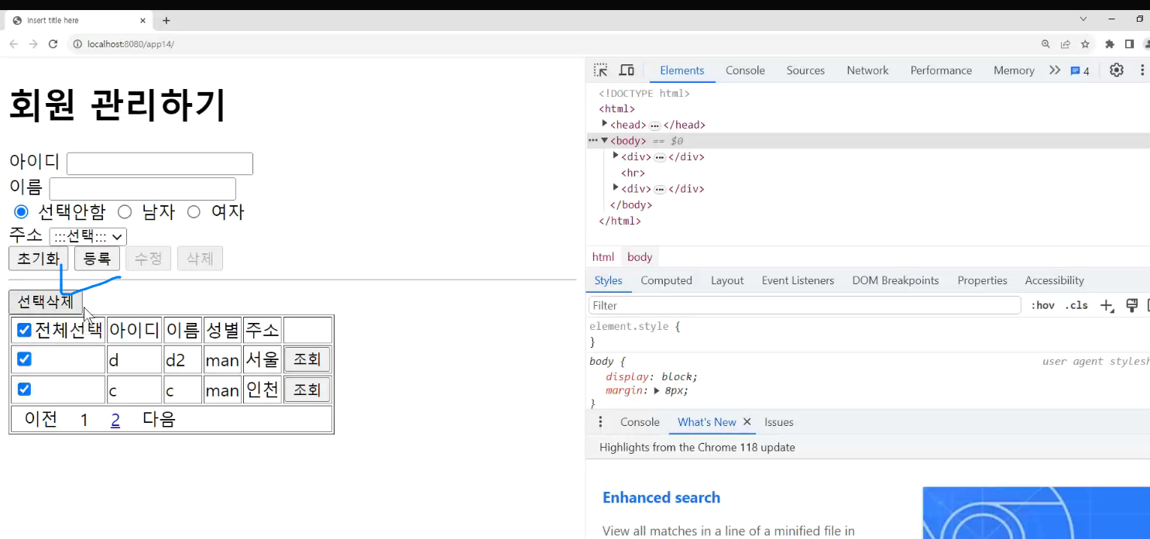The height and width of the screenshot is (539, 1150).
Task: Open the drawer kebab menu
Action: (600, 422)
